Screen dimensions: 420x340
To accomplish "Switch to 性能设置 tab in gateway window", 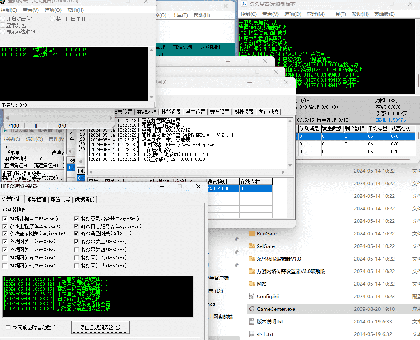I will click(171, 112).
